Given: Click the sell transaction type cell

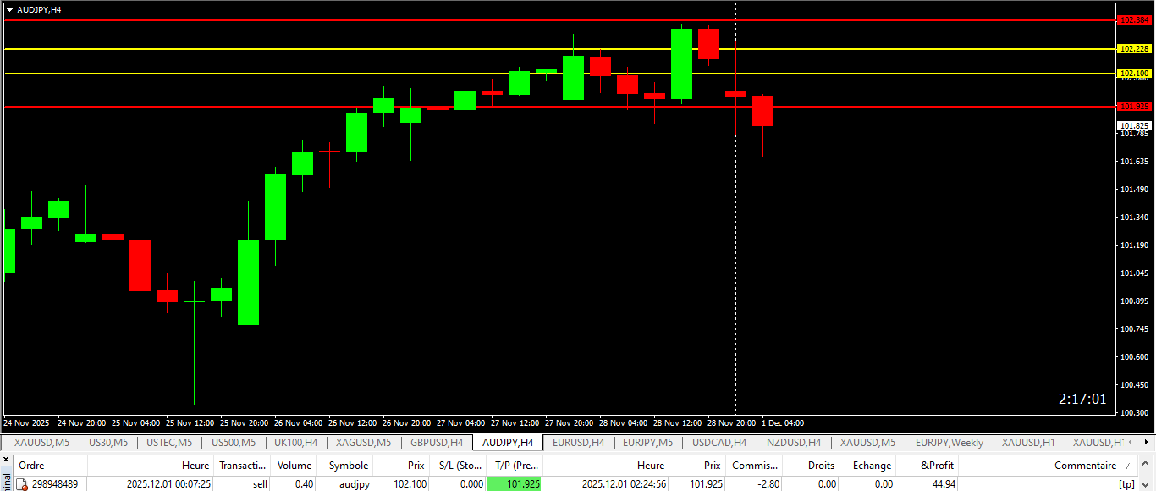Looking at the screenshot, I should pos(260,484).
